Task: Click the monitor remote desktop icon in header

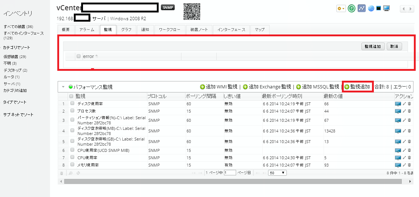Action: [386, 8]
